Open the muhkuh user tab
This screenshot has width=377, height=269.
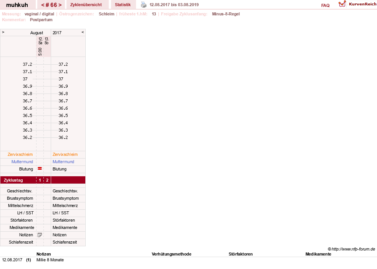(x=17, y=5)
